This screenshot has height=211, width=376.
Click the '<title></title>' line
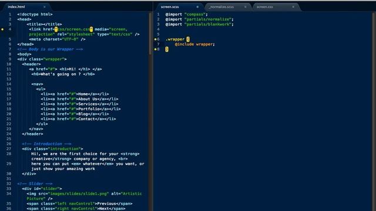point(45,25)
